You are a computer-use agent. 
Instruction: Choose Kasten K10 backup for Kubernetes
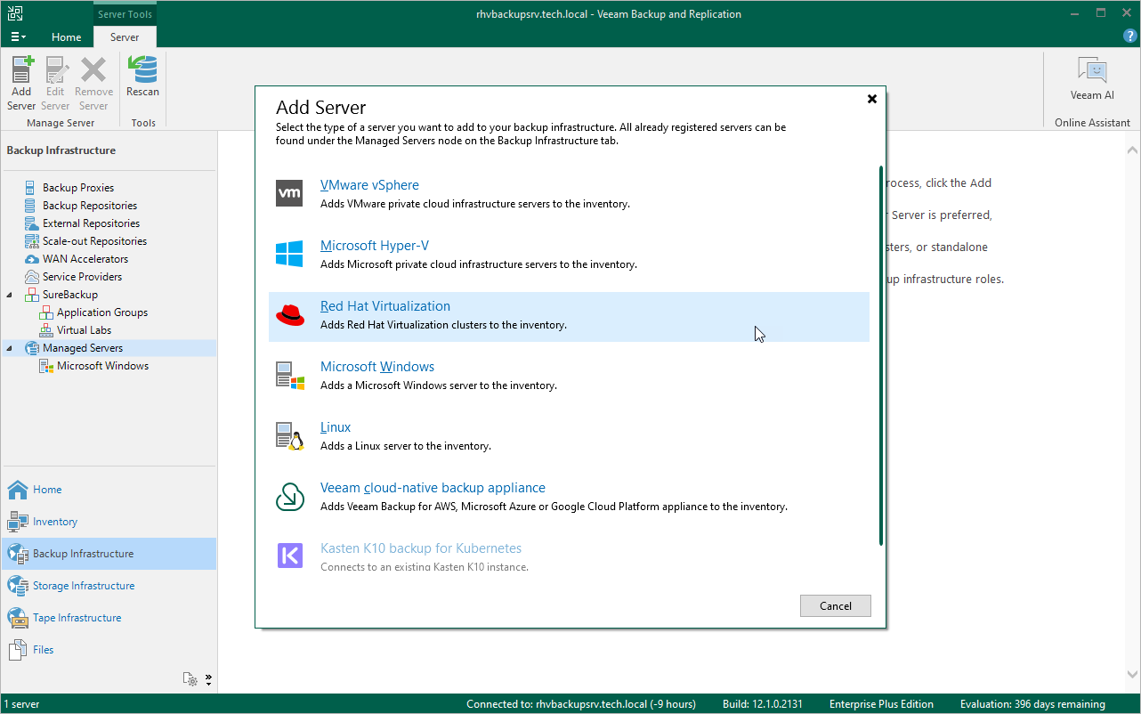(421, 548)
